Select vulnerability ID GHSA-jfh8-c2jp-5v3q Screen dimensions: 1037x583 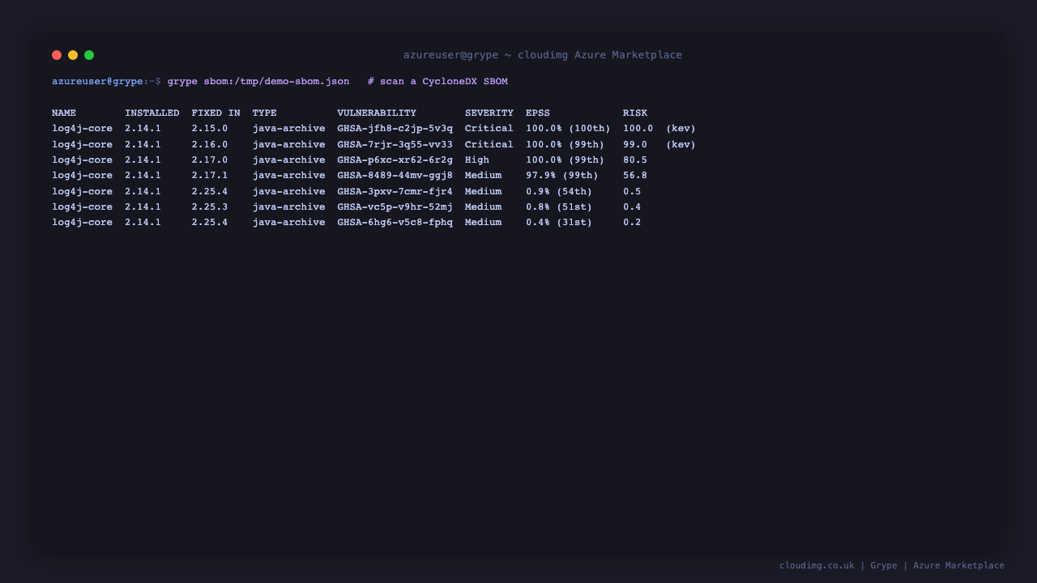pos(395,129)
